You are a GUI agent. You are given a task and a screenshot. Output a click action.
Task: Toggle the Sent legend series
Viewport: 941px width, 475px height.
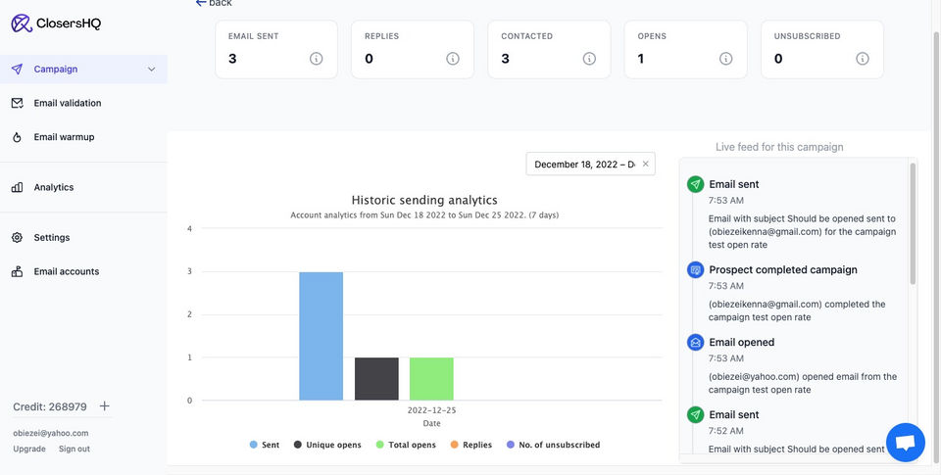(x=265, y=445)
